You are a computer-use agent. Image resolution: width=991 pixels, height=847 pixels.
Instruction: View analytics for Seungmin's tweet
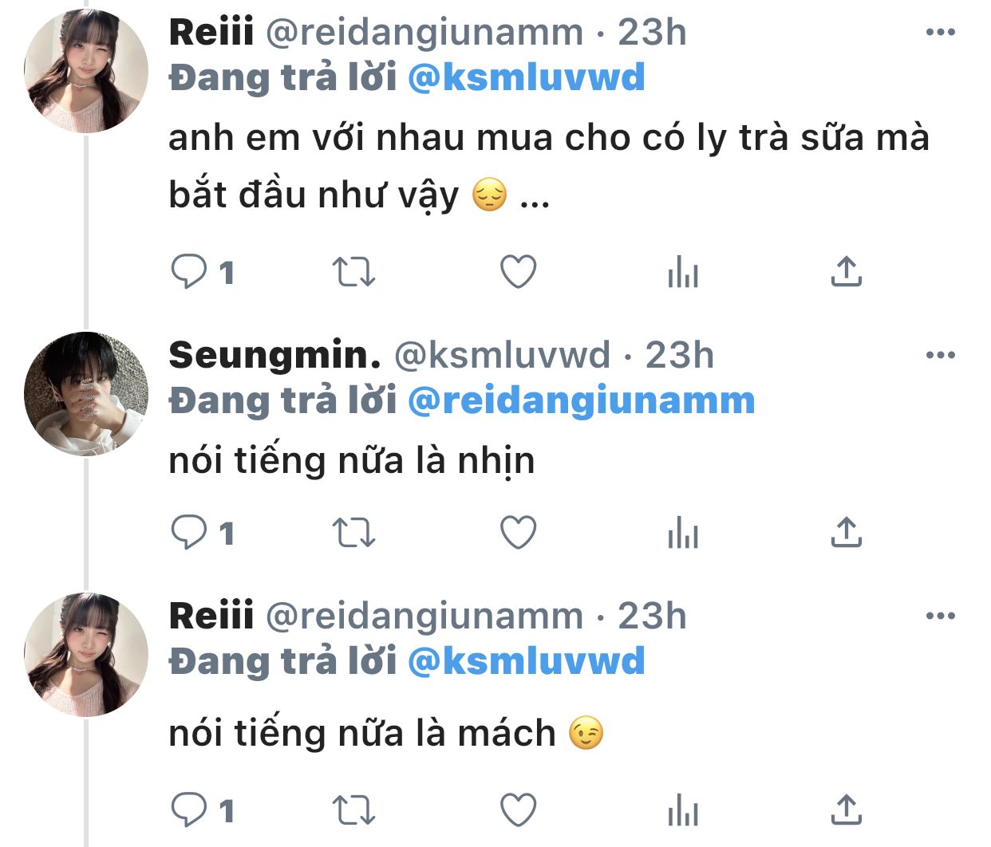682,533
